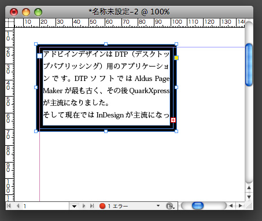Viewport: 262px width, 221px height.
Task: Go to next page arrow
Action: (x=84, y=206)
